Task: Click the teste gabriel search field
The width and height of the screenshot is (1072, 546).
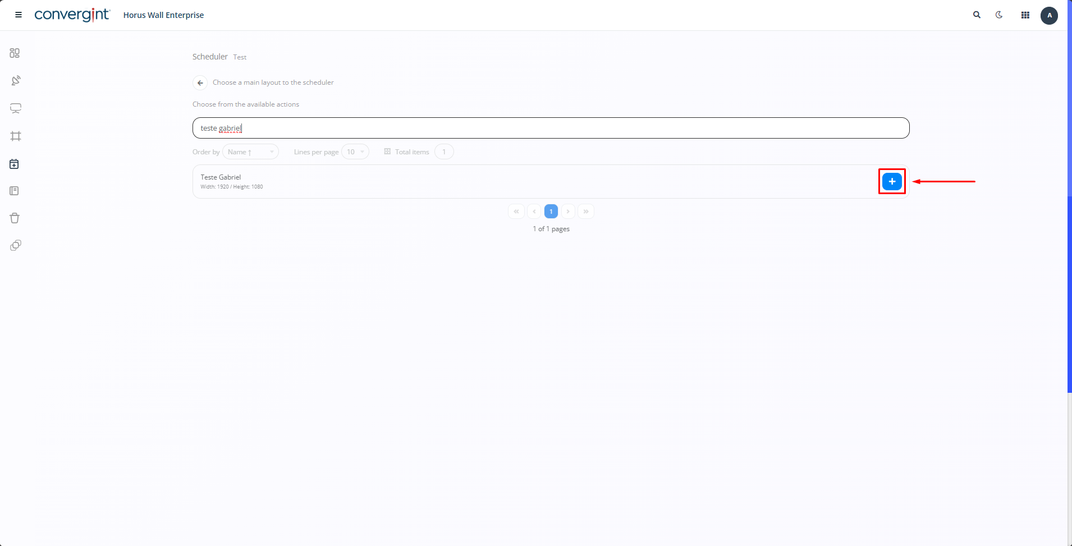Action: [x=550, y=128]
